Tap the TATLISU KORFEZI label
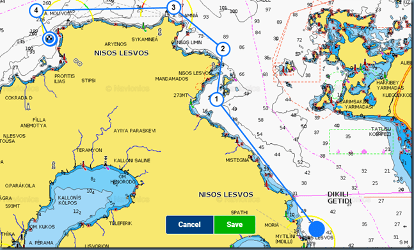 click(381, 131)
